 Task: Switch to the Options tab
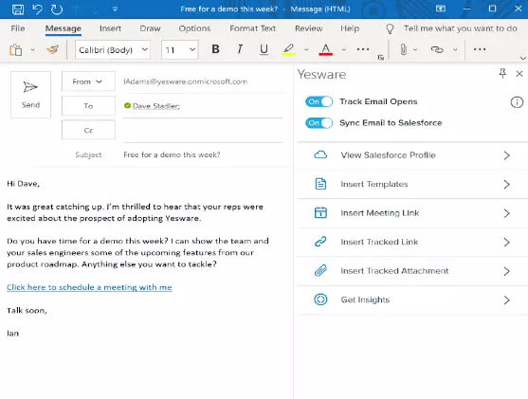click(194, 28)
